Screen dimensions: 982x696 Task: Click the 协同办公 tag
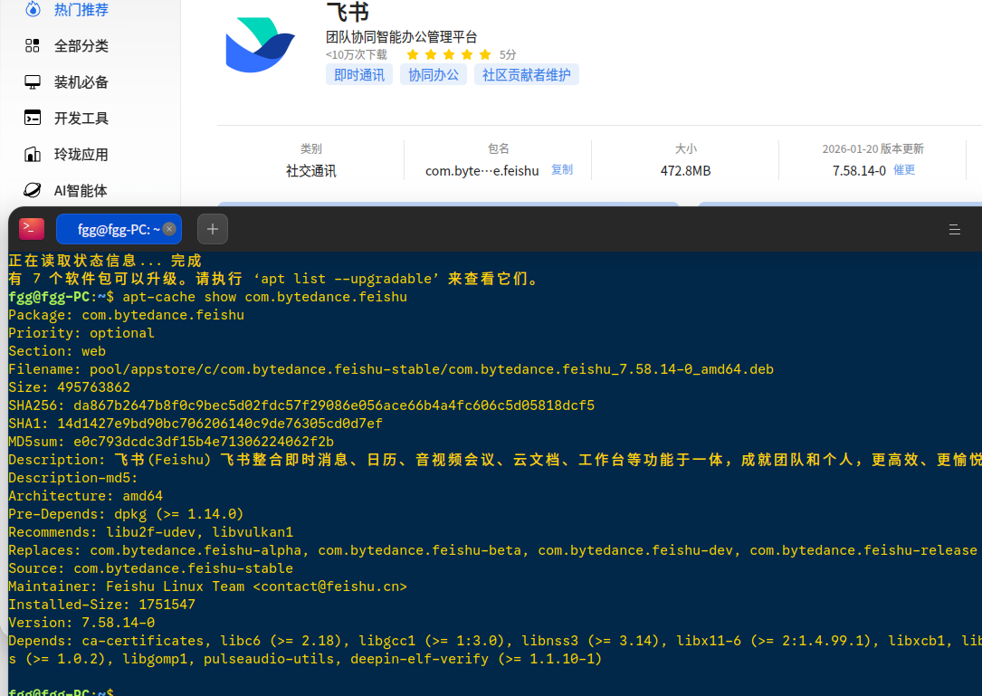coord(434,75)
